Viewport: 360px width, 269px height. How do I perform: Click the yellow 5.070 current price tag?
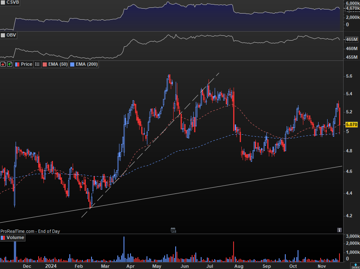[x=351, y=124]
